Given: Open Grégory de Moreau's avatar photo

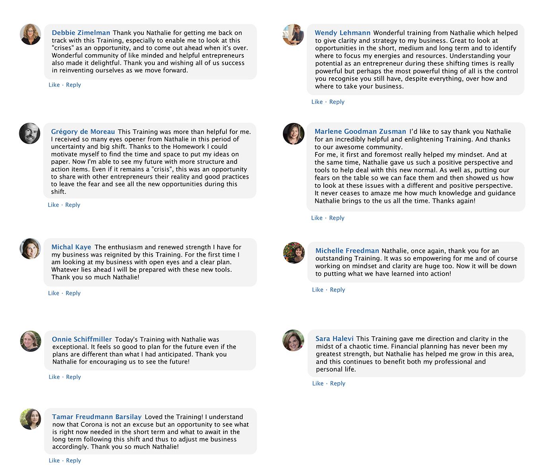Looking at the screenshot, I should pos(30,133).
